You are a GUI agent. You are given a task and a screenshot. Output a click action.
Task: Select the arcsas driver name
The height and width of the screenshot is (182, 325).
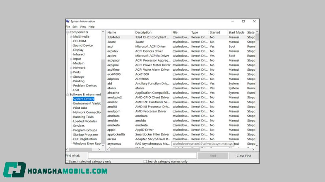[x=111, y=139]
